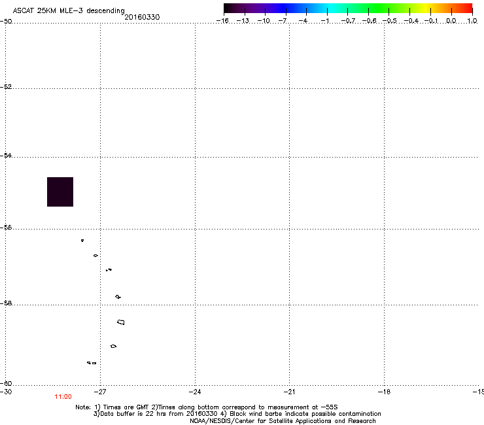The height and width of the screenshot is (425, 484).
Task: Click the -18 longitude axis label
Action: point(384,392)
